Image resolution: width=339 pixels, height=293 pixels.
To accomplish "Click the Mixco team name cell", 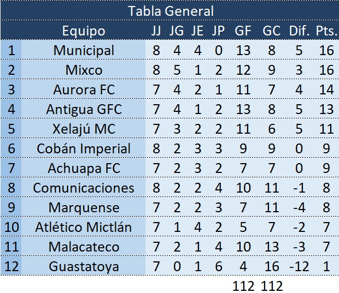I will (84, 70).
